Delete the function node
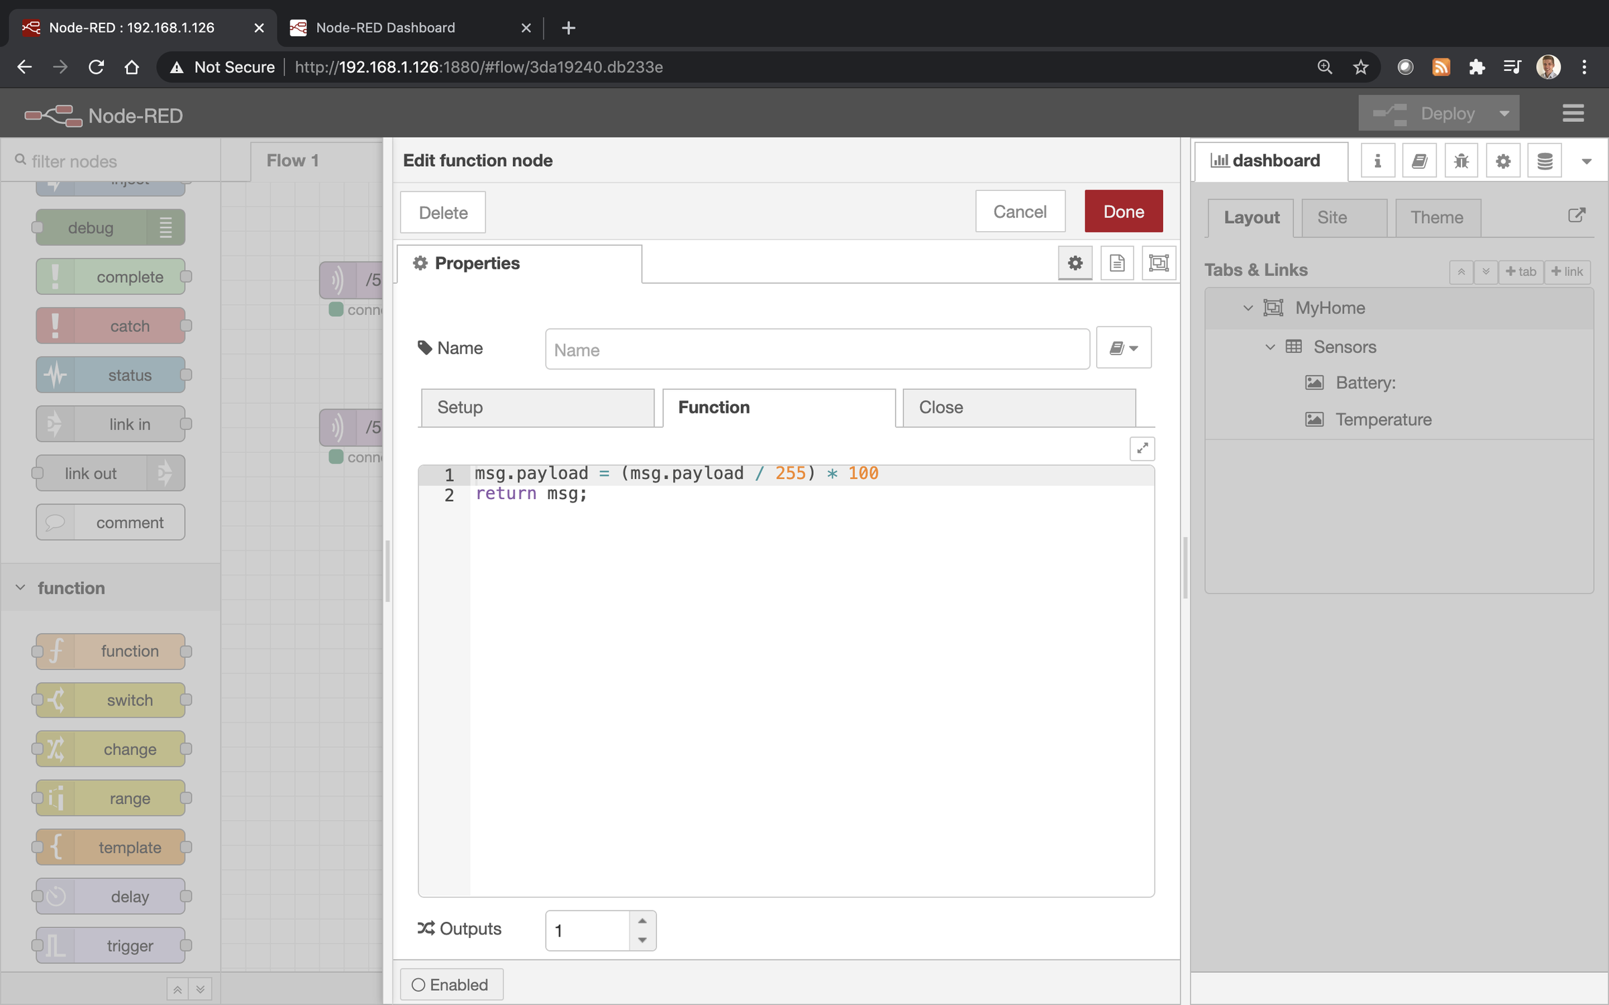The width and height of the screenshot is (1609, 1005). coord(442,212)
